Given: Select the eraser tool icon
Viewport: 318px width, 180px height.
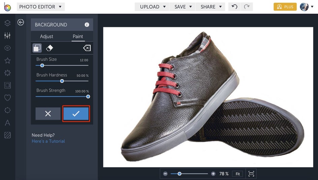Looking at the screenshot, I should tap(50, 48).
